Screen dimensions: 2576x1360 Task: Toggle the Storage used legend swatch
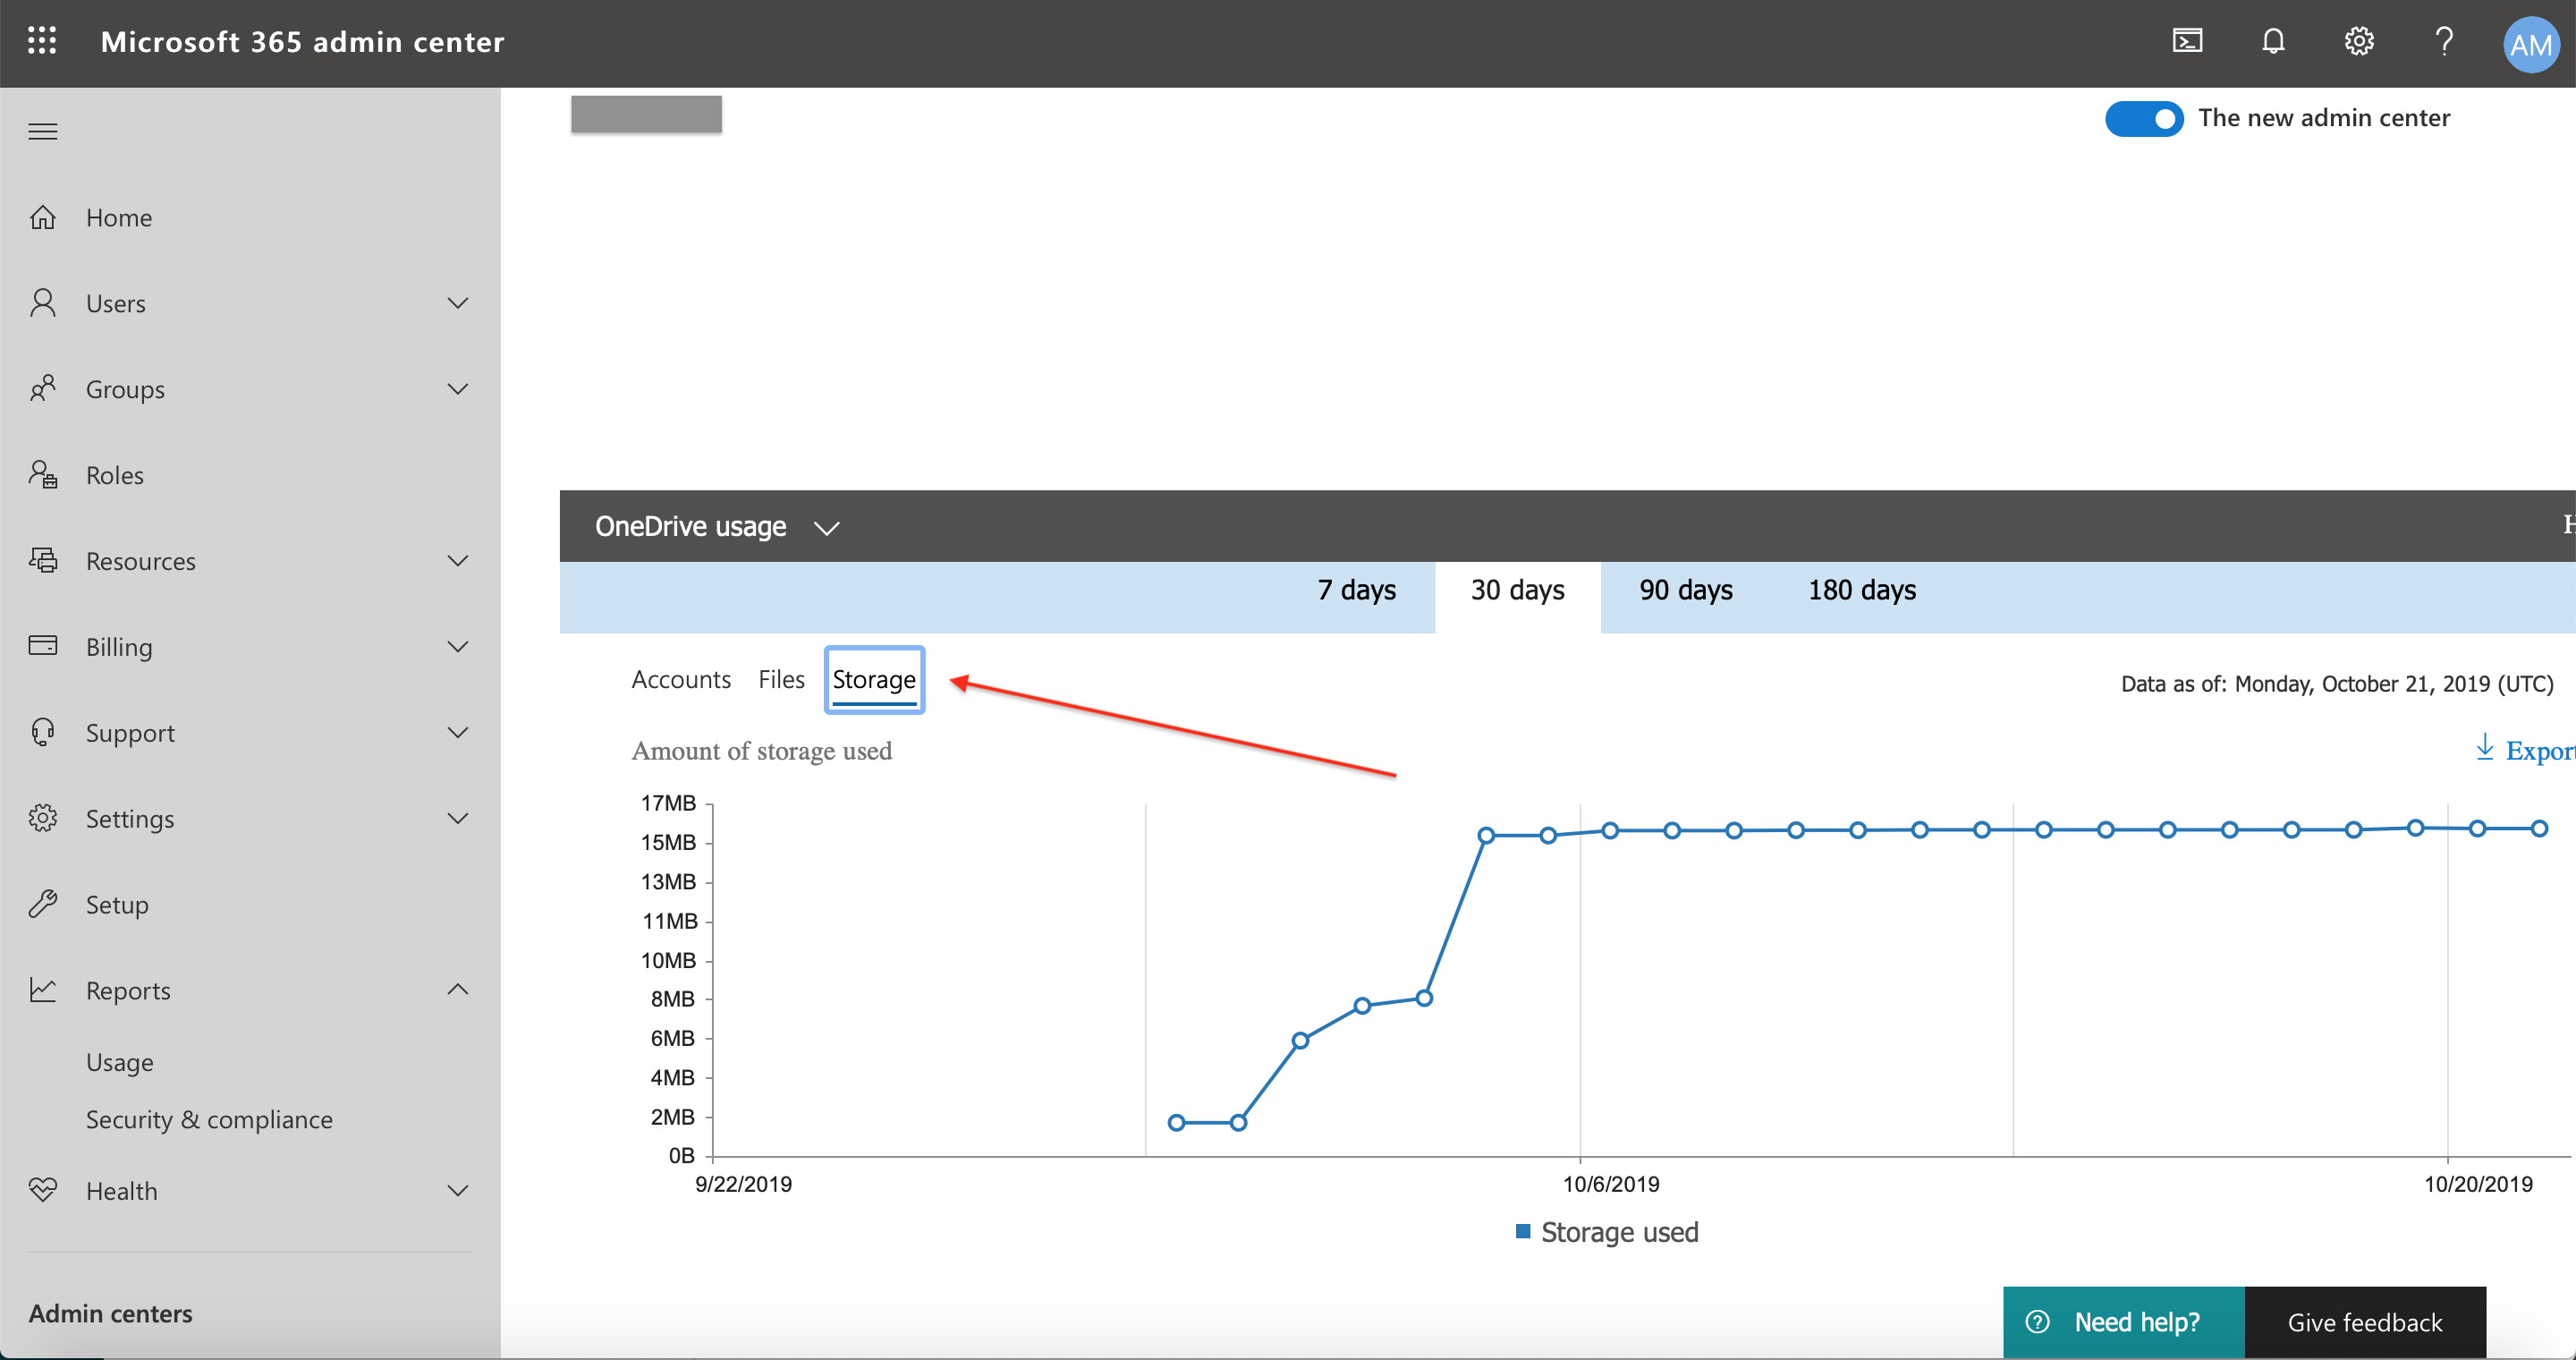[x=1522, y=1231]
